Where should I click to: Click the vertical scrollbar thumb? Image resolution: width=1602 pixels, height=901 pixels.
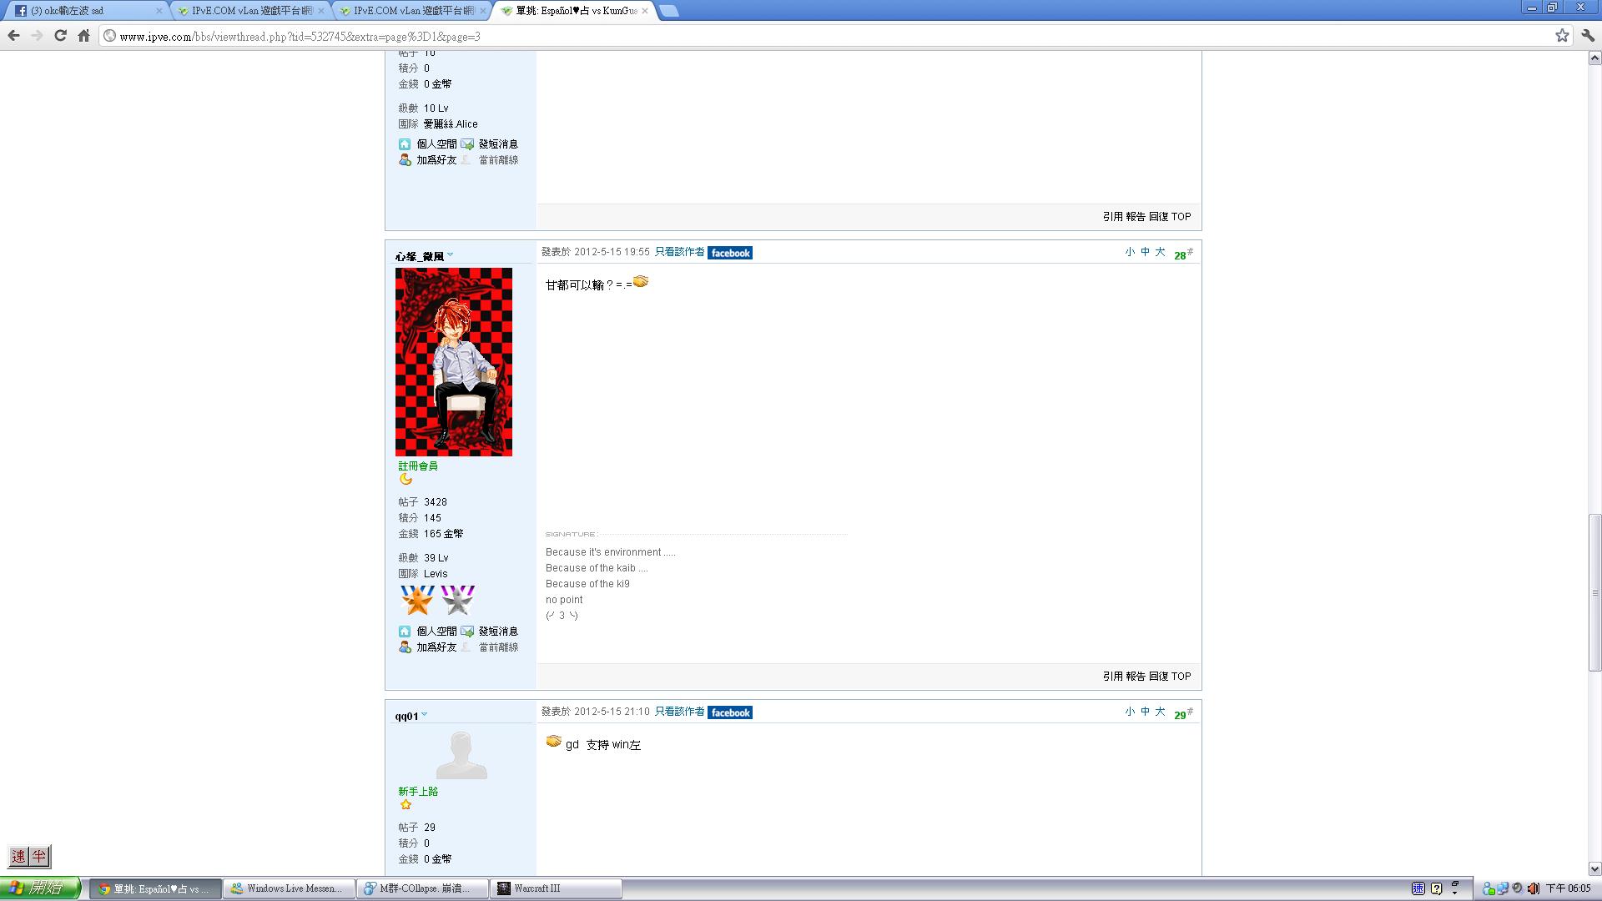[x=1594, y=592]
